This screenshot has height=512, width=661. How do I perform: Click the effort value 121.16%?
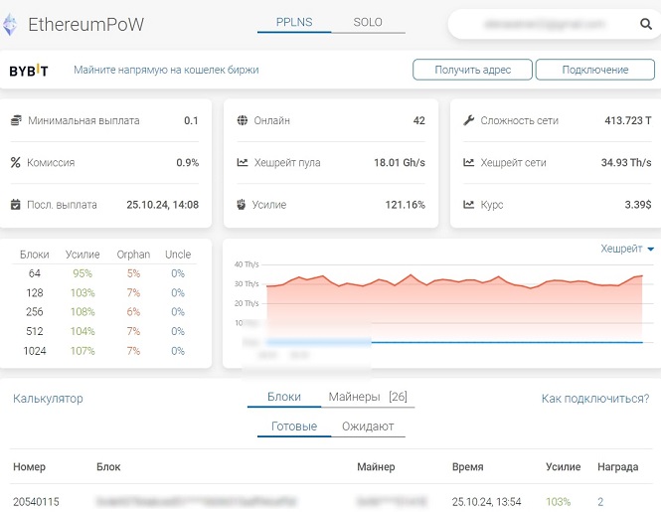click(x=406, y=205)
